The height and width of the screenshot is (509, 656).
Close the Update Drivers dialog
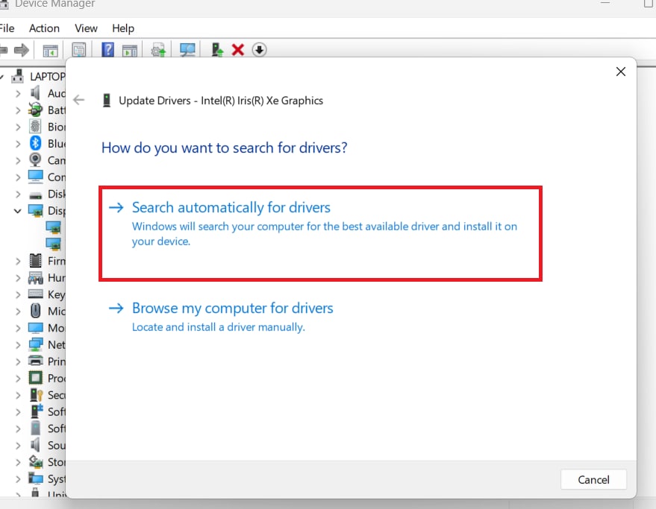point(620,72)
